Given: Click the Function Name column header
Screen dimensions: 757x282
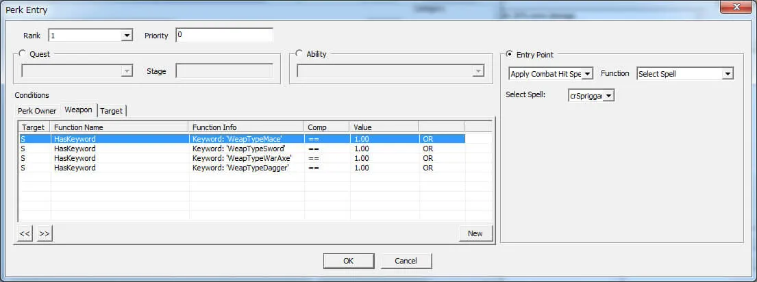Looking at the screenshot, I should [x=119, y=127].
